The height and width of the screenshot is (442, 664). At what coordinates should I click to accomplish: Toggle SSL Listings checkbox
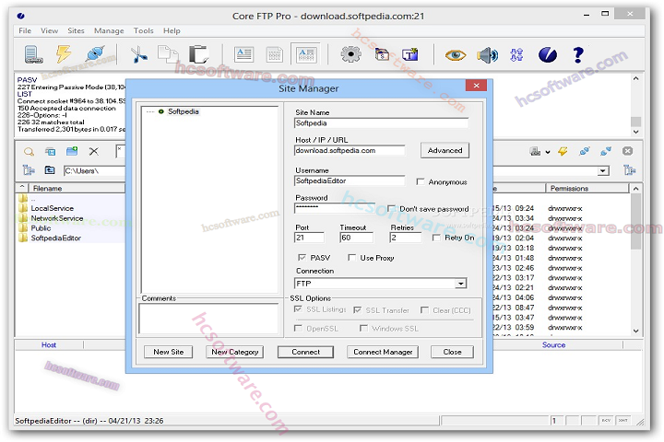pyautogui.click(x=298, y=309)
